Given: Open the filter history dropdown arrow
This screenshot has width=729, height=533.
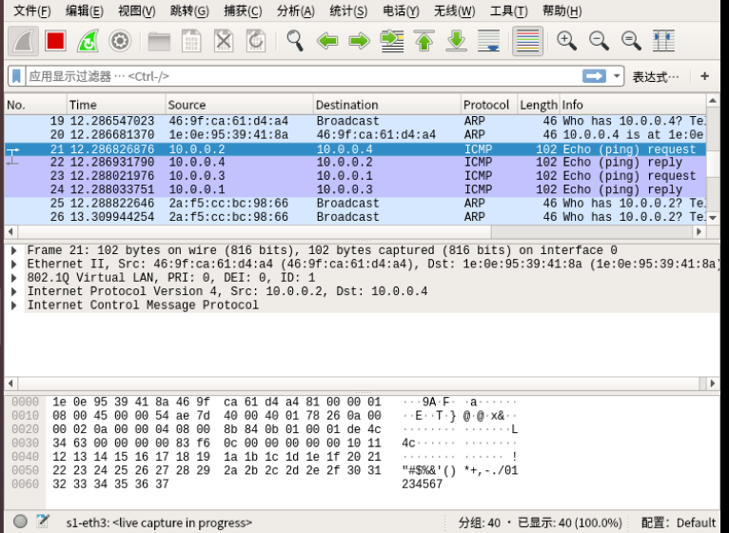Looking at the screenshot, I should click(x=617, y=76).
